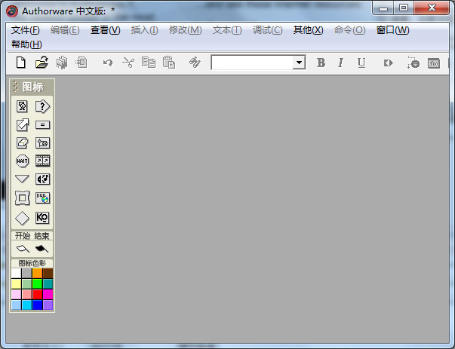Pick the white icon color swatch
The height and width of the screenshot is (349, 455).
coord(17,274)
